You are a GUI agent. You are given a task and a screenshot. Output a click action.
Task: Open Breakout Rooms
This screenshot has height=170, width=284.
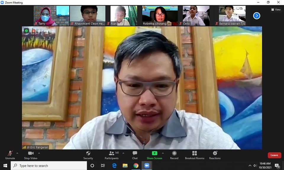[x=194, y=155]
